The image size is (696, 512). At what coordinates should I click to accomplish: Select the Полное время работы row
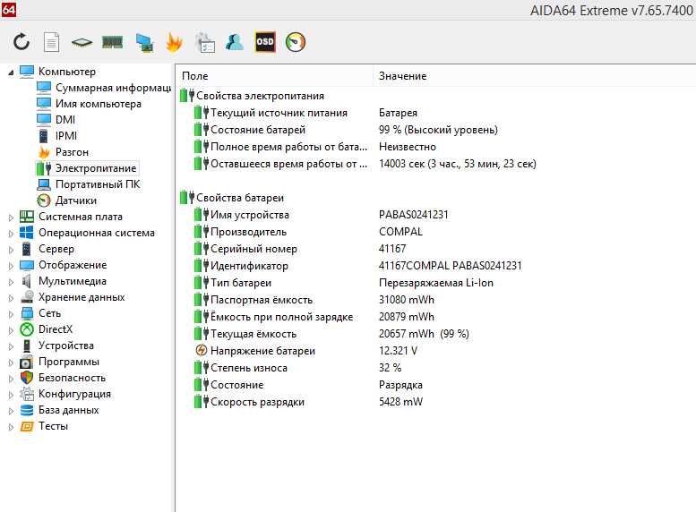[x=436, y=147]
